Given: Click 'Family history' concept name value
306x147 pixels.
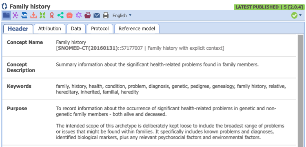Looking at the screenshot, I should click(71, 42).
